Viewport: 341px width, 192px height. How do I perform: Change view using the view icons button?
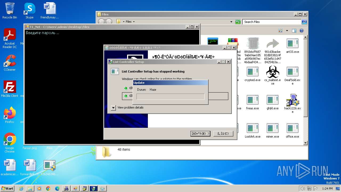280,31
